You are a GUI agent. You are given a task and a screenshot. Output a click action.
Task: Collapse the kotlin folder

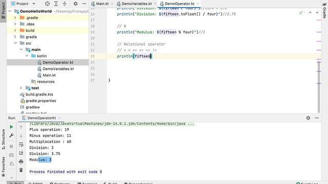coord(27,56)
